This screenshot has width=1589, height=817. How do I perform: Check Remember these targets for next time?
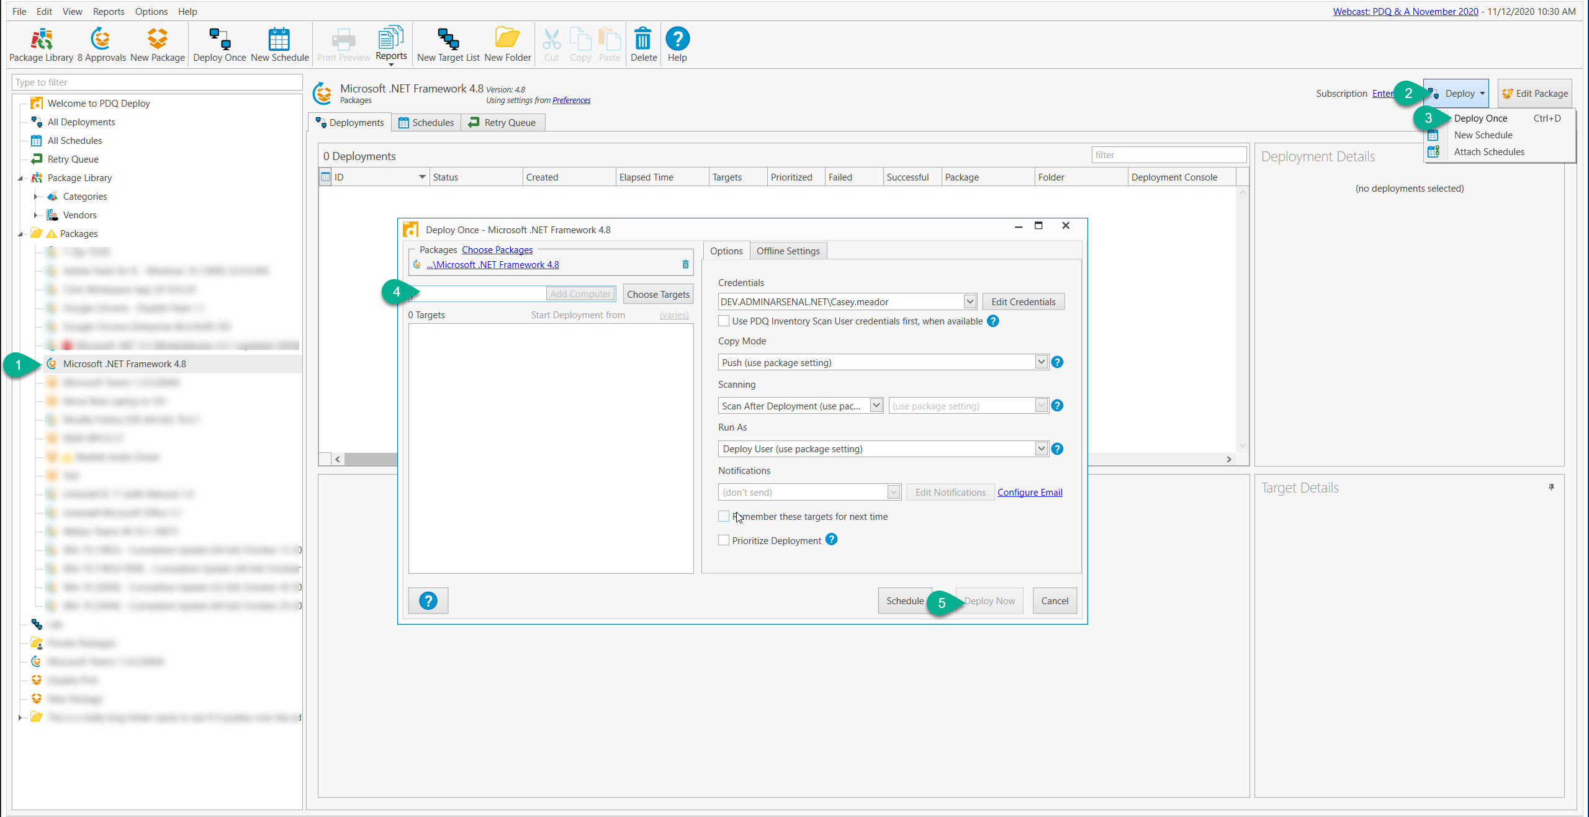(724, 517)
